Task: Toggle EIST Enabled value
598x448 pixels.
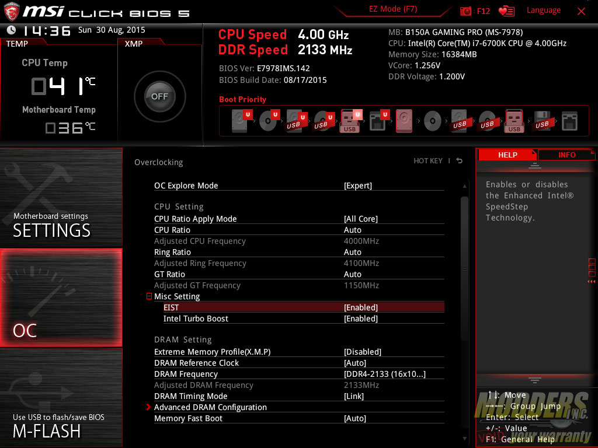Action: pos(361,307)
